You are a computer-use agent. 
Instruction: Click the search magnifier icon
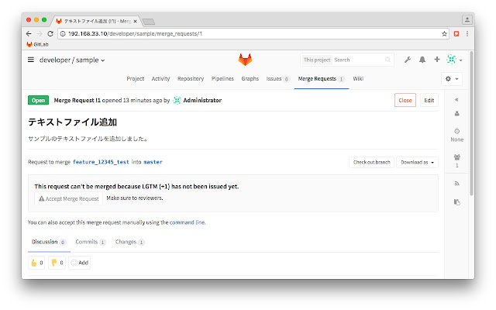pos(387,60)
